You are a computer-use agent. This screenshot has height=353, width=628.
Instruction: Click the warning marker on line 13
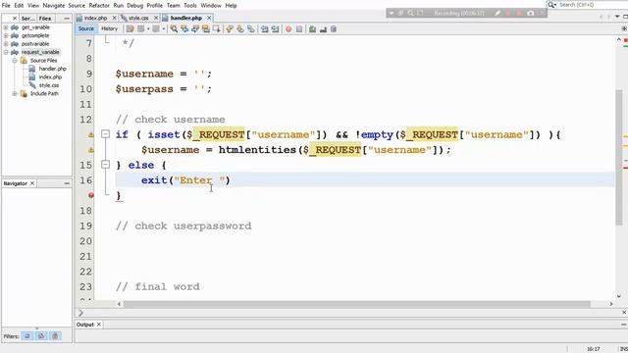[91, 135]
